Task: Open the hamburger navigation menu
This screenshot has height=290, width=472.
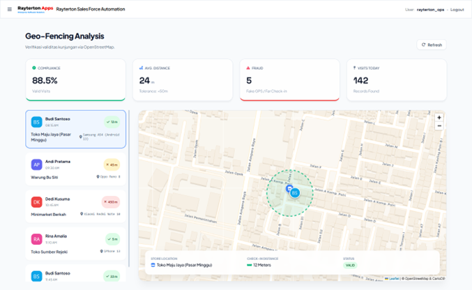Action: coord(10,9)
